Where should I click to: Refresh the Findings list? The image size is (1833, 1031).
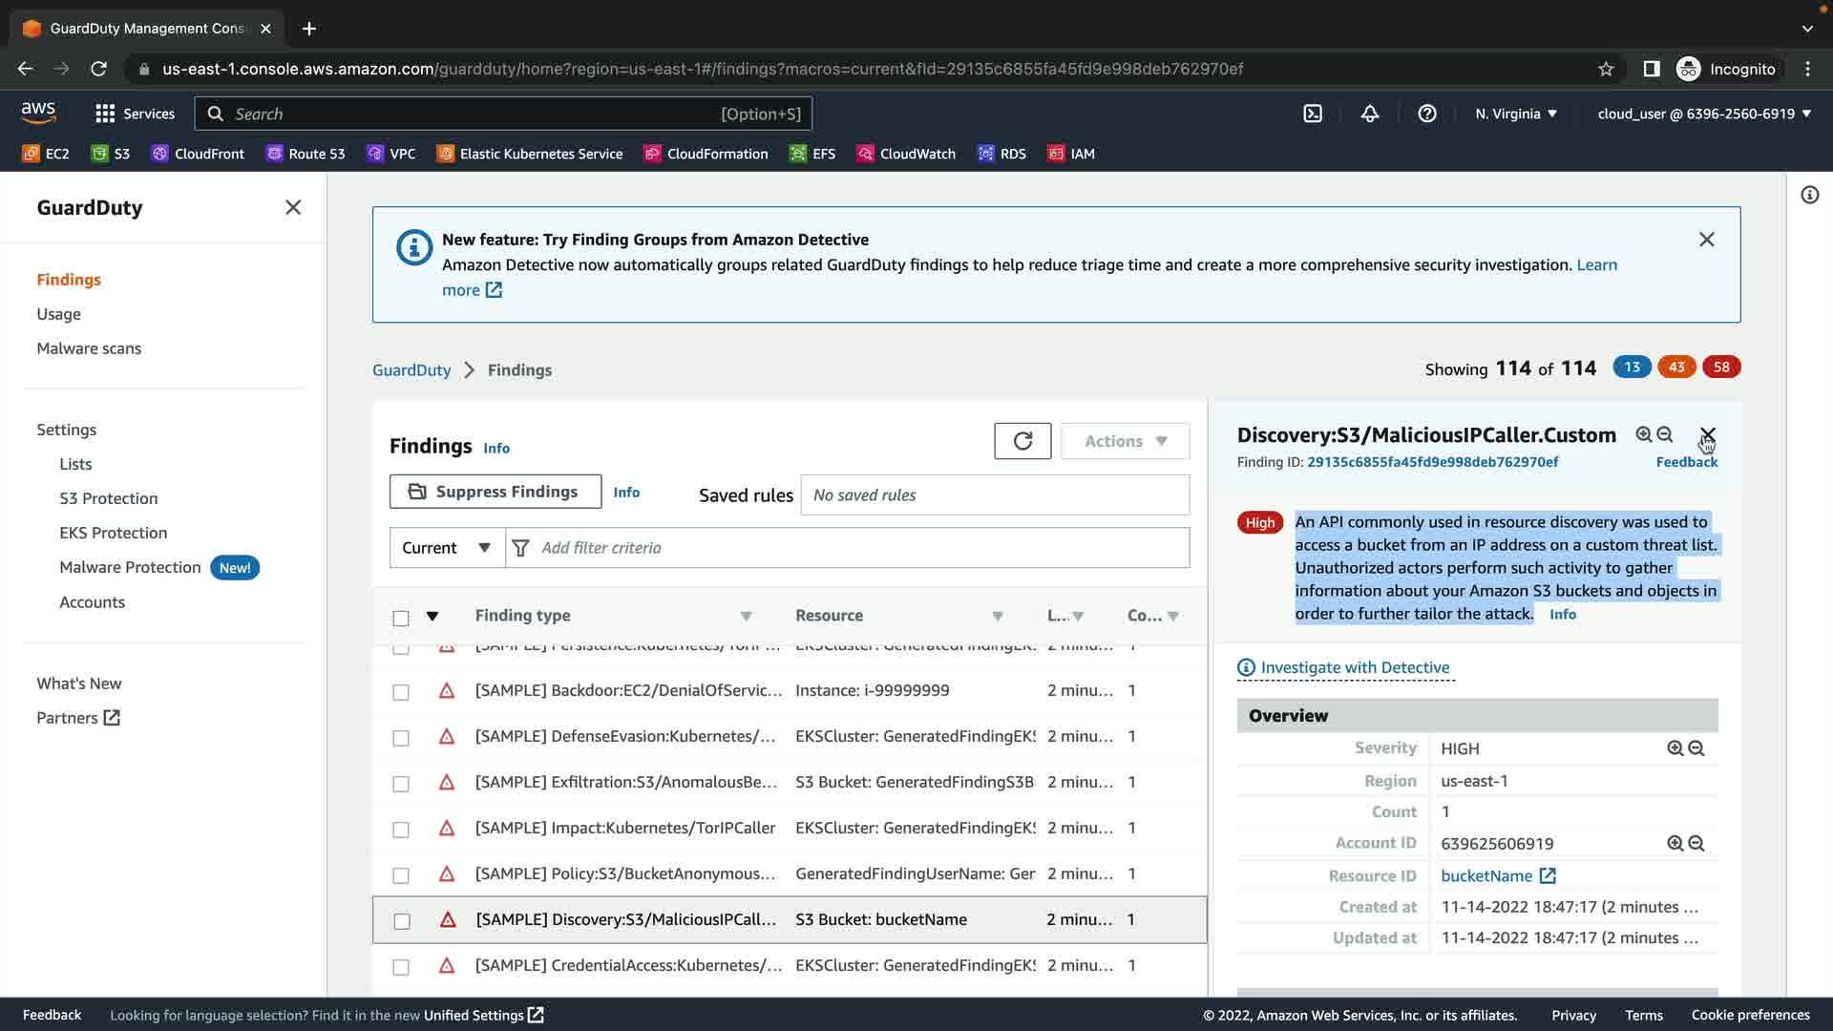click(x=1022, y=441)
